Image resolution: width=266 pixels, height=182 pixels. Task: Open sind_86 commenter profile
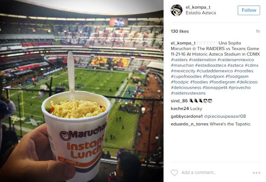(179, 101)
